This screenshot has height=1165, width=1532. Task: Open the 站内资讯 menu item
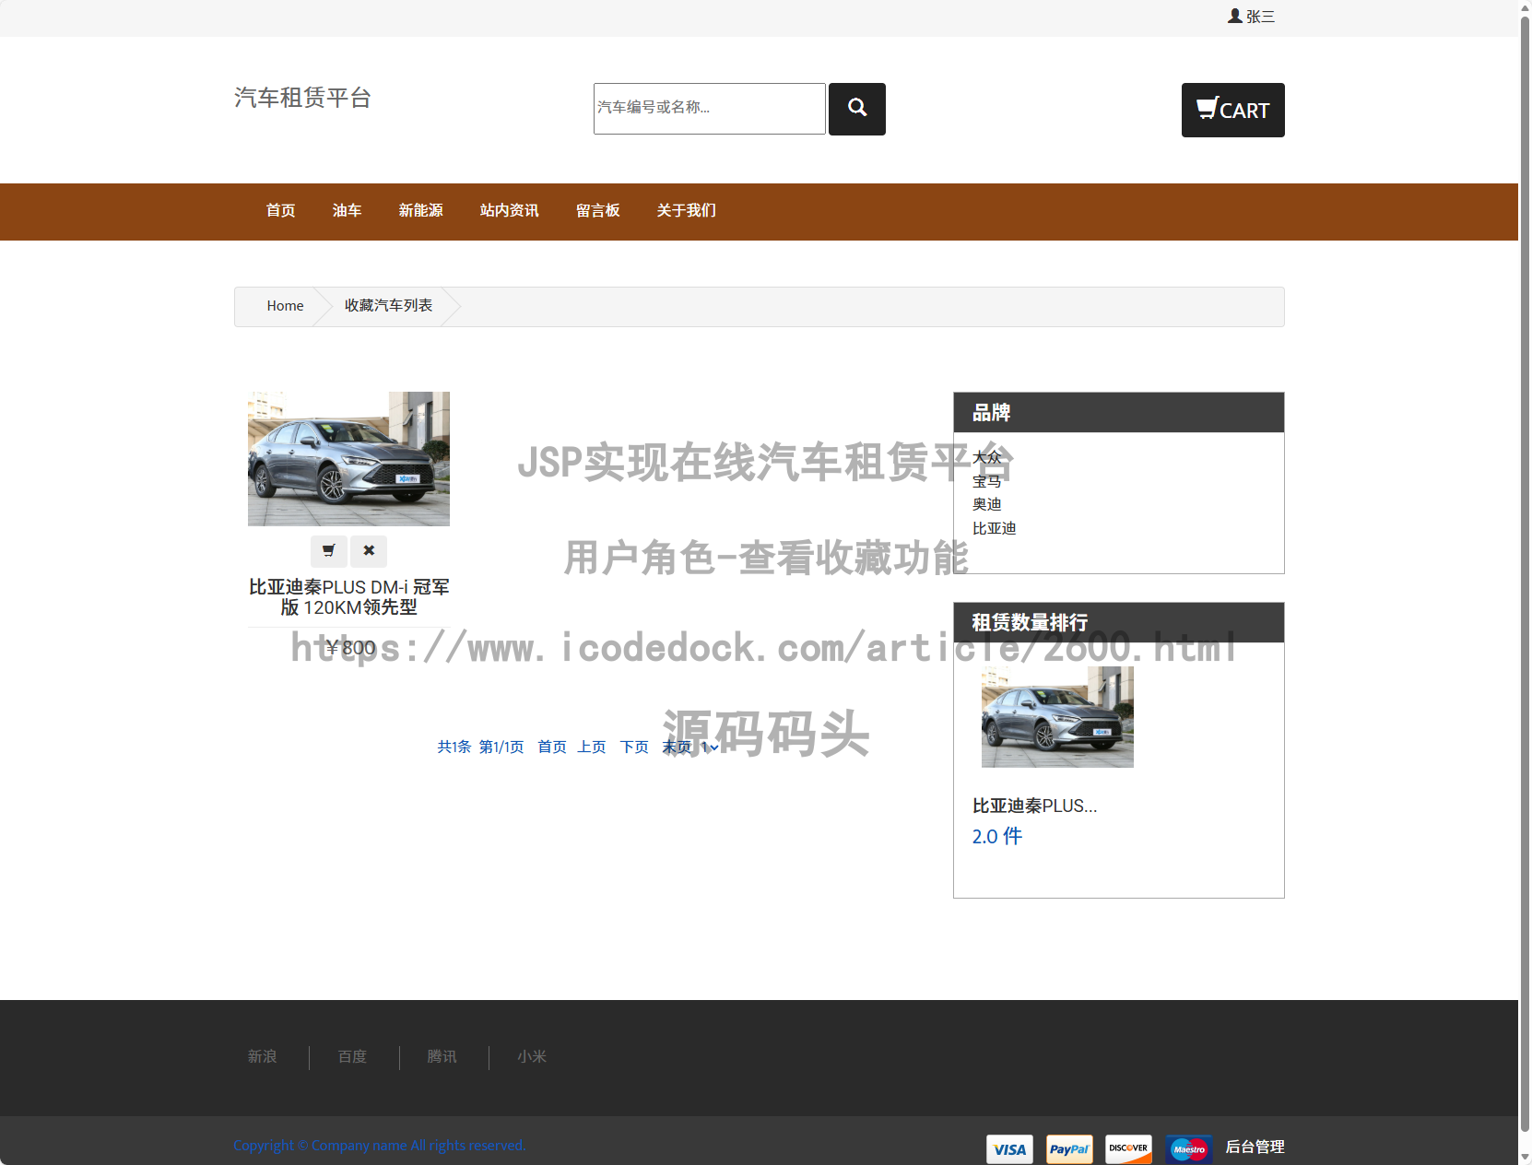point(509,211)
